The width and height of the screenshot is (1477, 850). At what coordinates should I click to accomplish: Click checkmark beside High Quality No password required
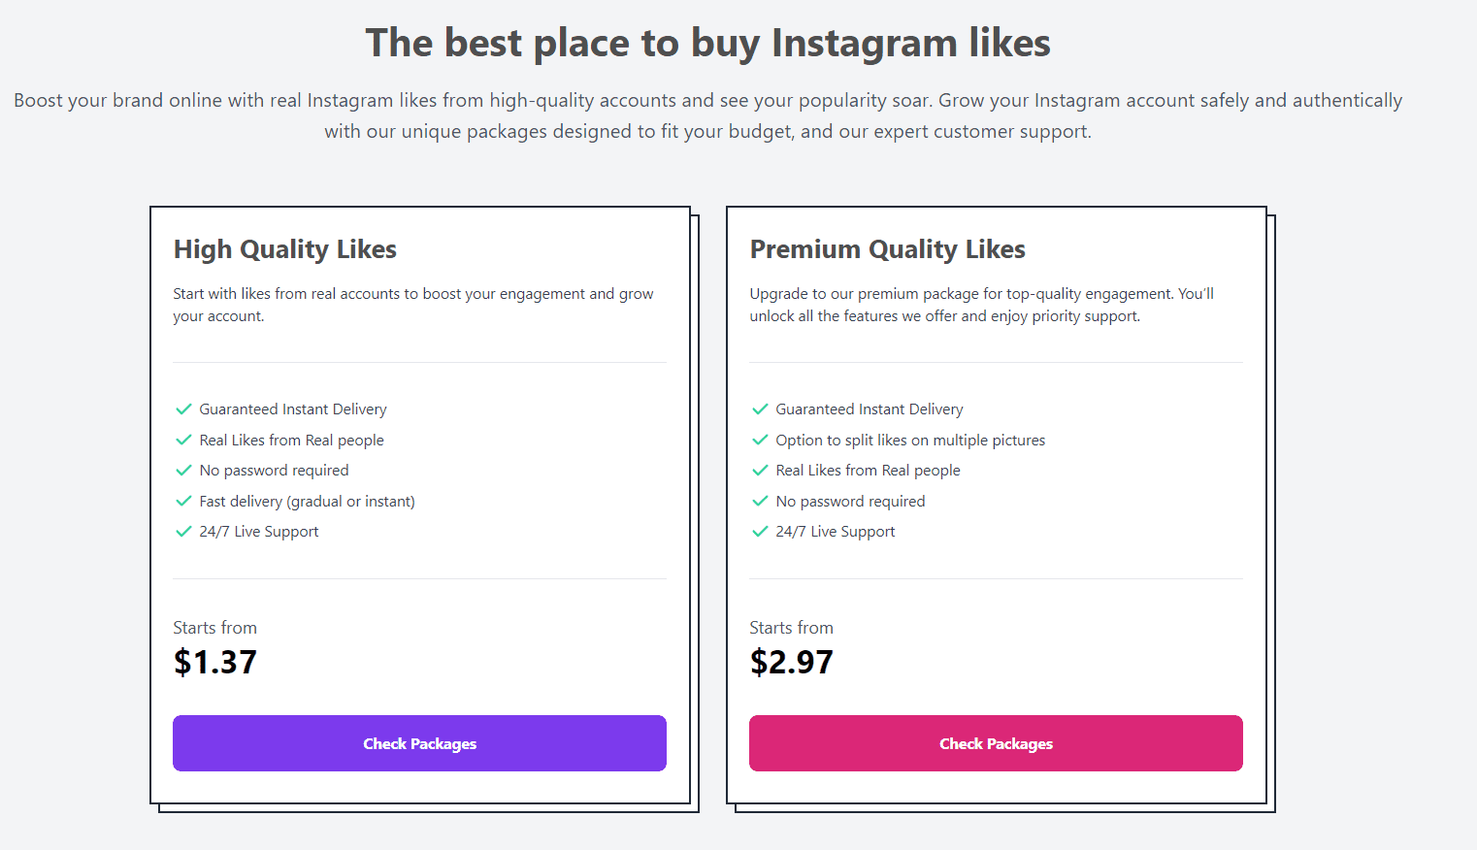click(183, 471)
